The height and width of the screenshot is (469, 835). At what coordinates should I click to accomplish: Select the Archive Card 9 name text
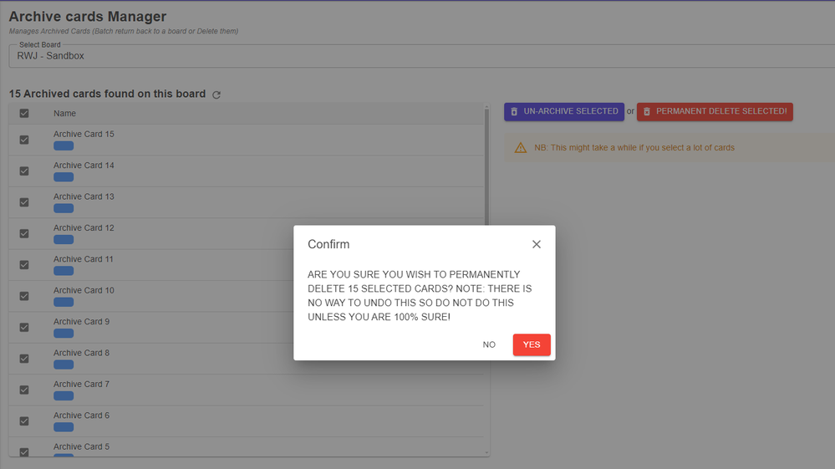81,322
